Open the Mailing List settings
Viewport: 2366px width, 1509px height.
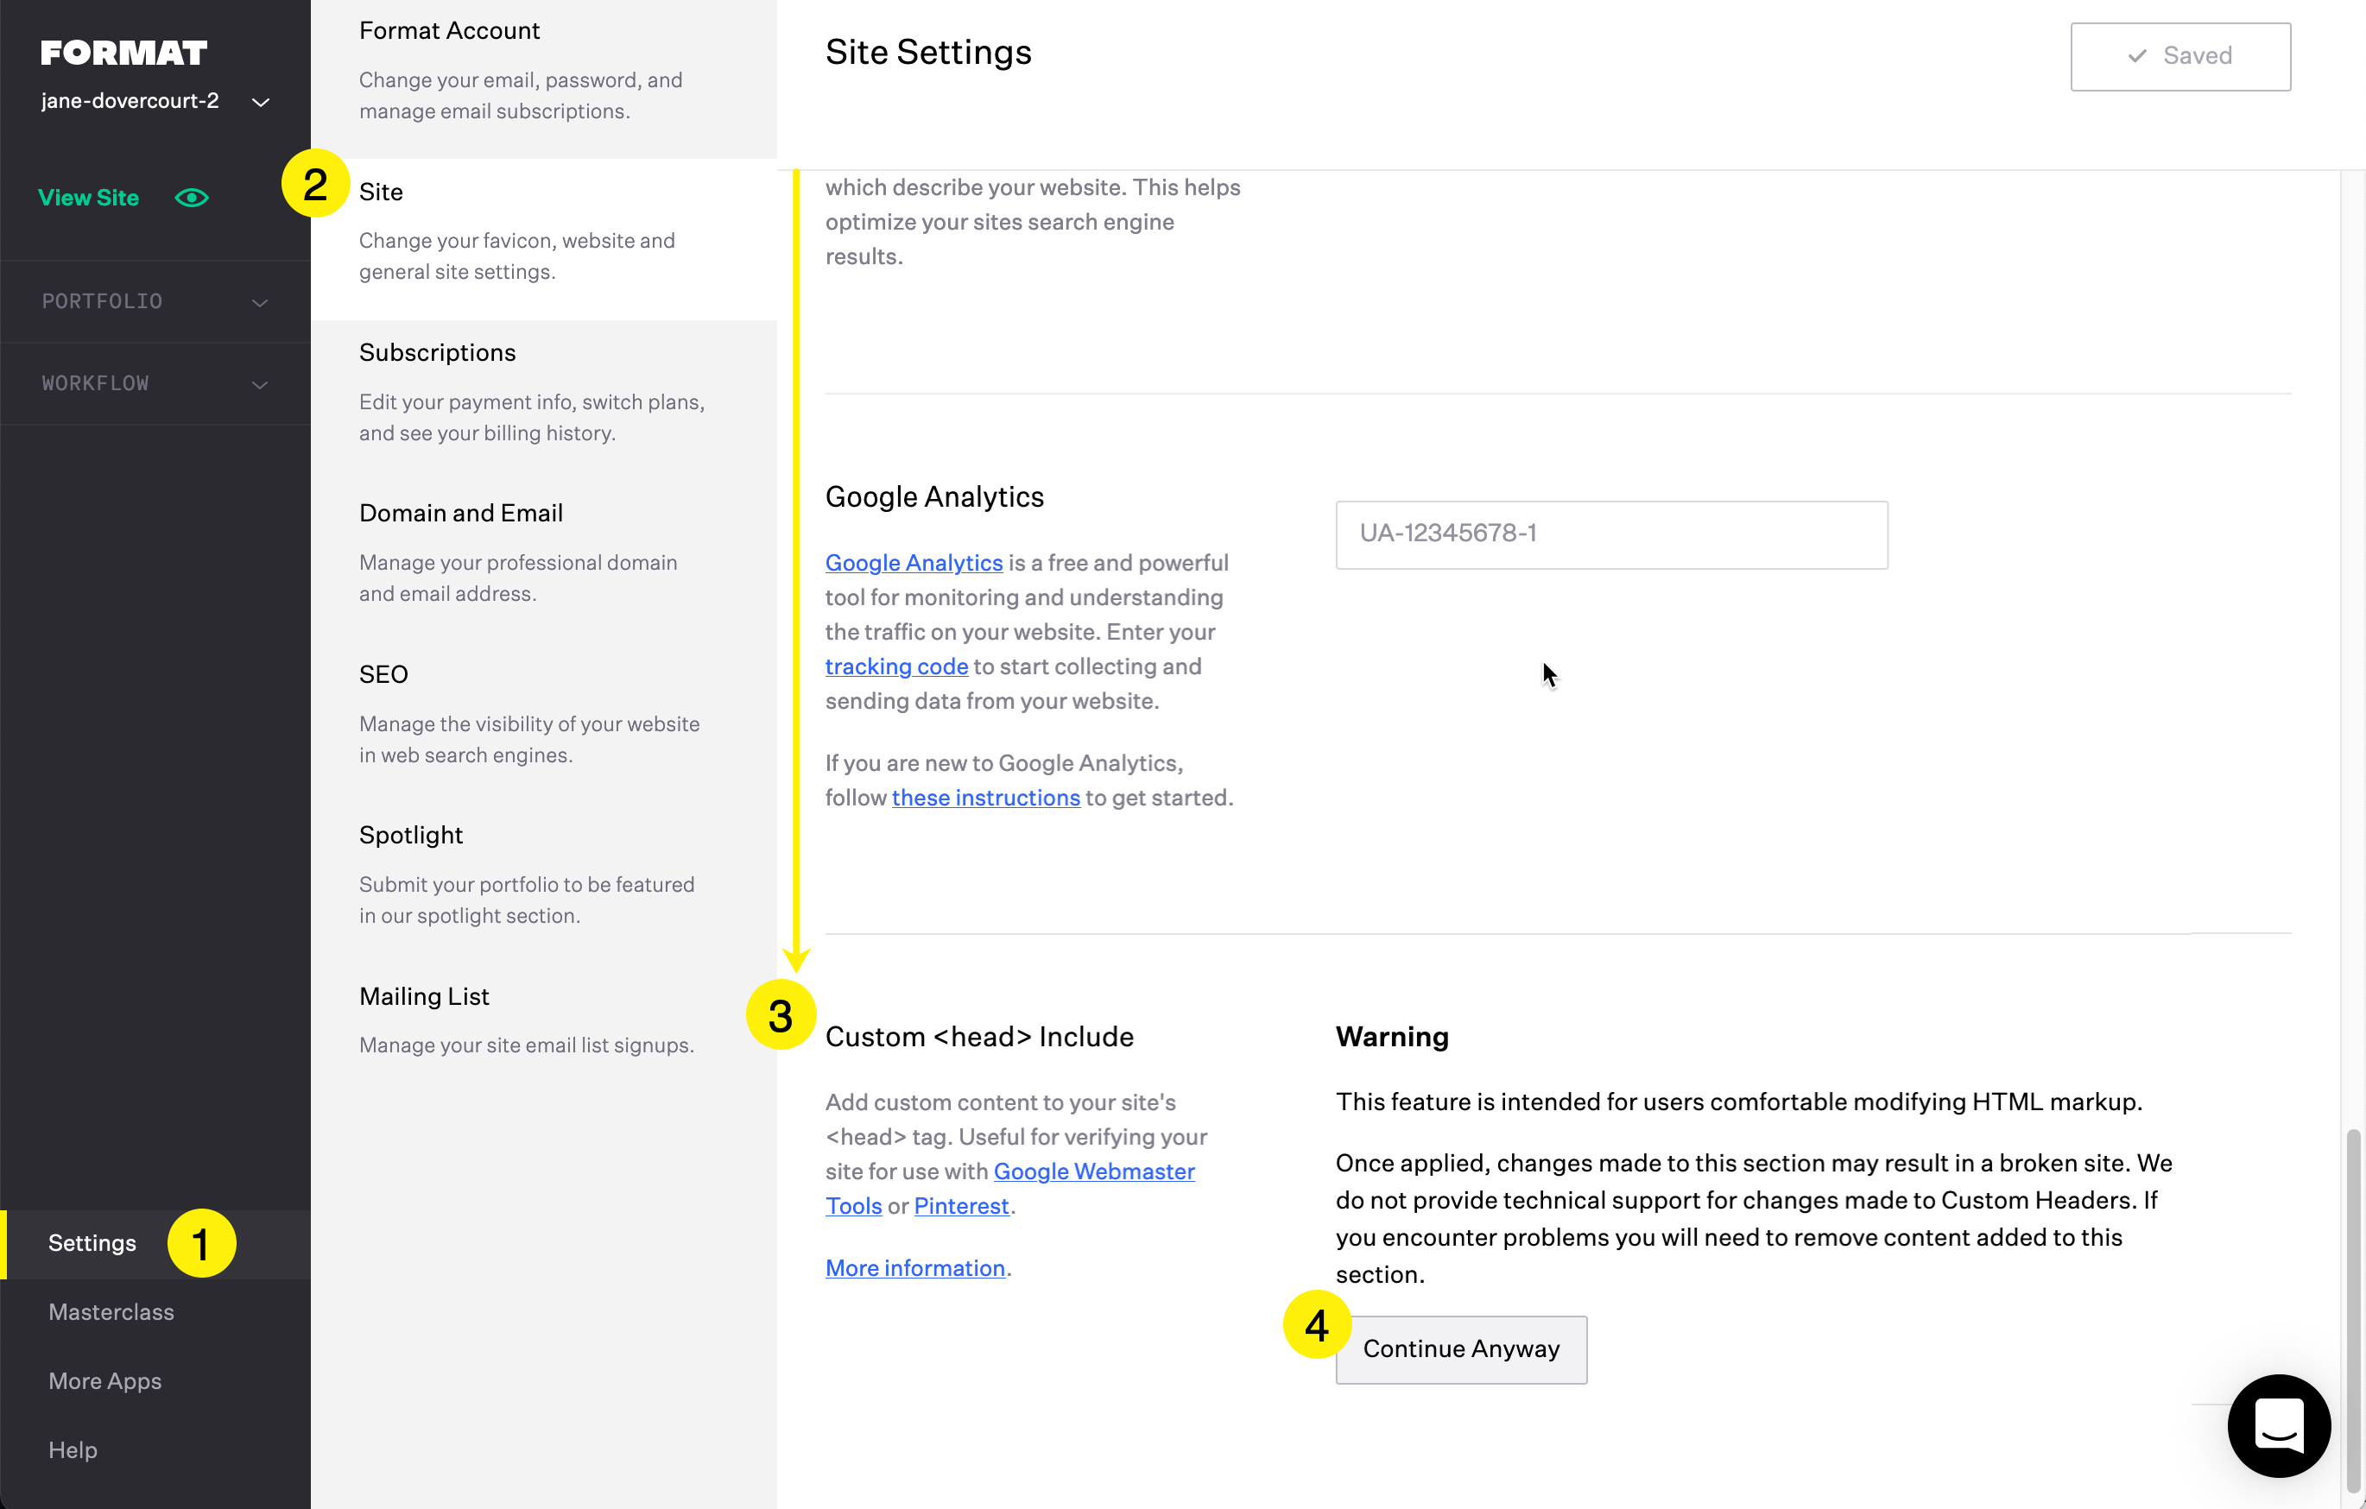pos(425,995)
